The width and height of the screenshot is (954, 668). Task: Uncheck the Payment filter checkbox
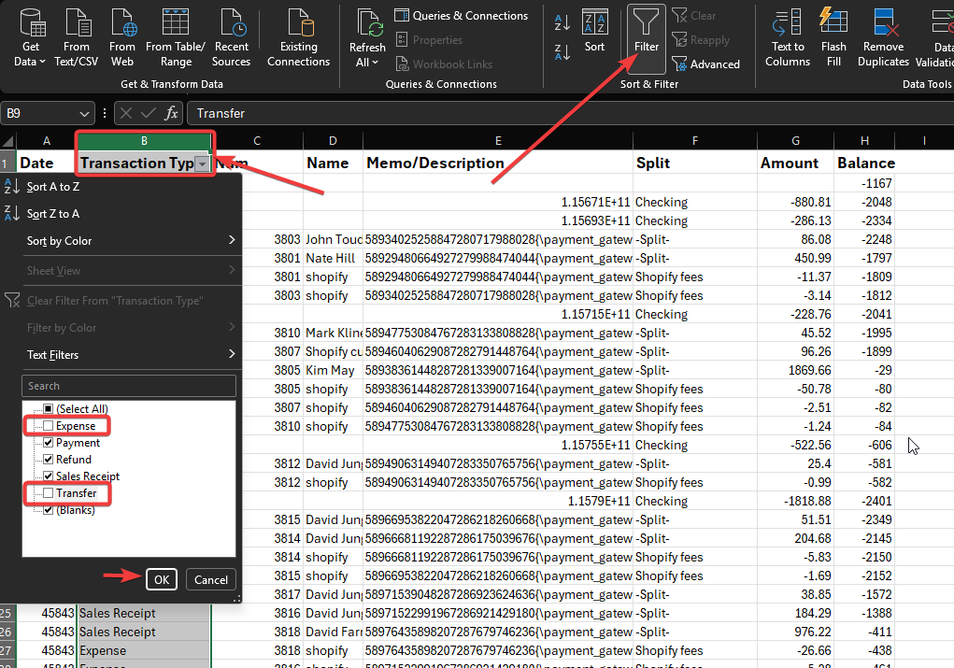[x=49, y=443]
